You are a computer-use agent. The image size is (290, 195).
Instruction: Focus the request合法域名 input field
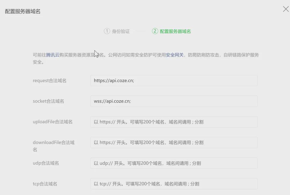[174, 80]
